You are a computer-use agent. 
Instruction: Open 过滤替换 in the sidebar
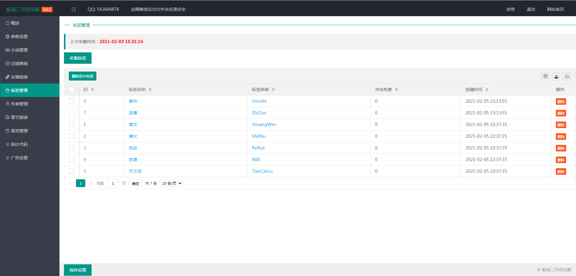[x=30, y=63]
